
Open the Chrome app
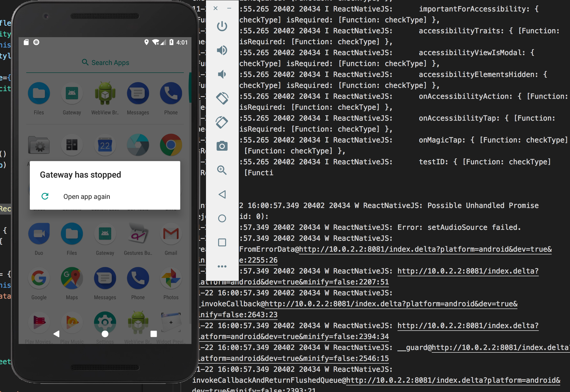pyautogui.click(x=171, y=145)
